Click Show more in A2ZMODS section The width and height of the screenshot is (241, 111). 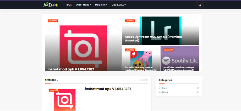pos(144,80)
